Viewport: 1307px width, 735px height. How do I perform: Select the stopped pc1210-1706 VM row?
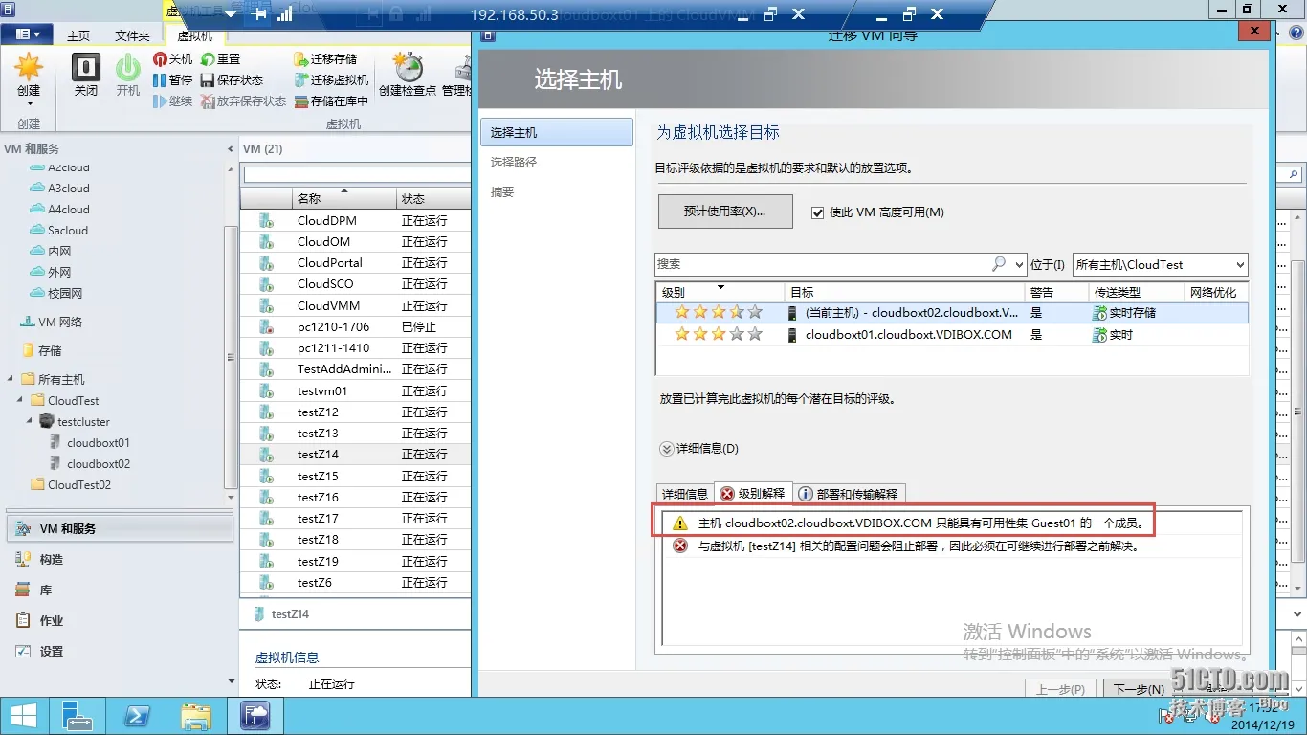pyautogui.click(x=355, y=327)
